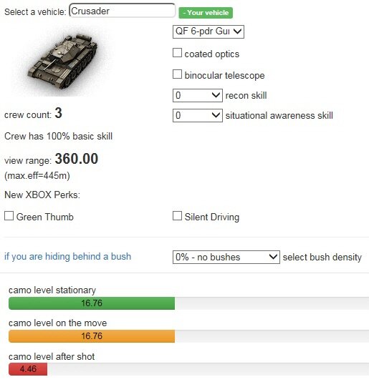
Task: Open the recon skill dropdown
Action: point(198,95)
